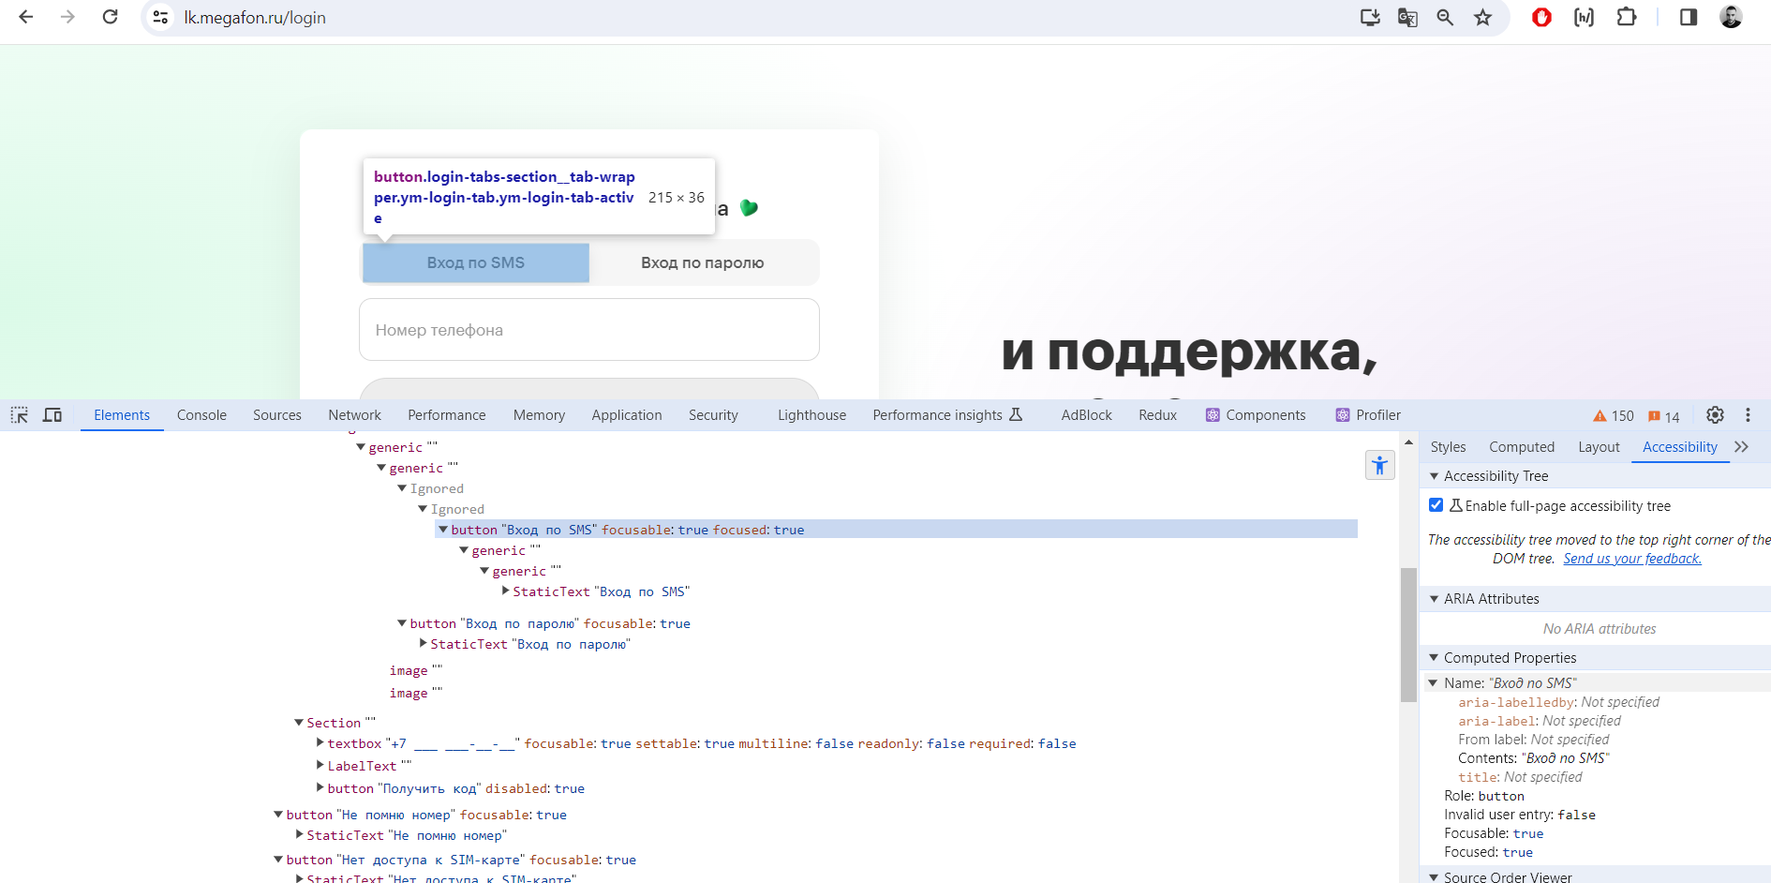
Task: Select StaticText "Не помню номер" node
Action: coord(407,835)
